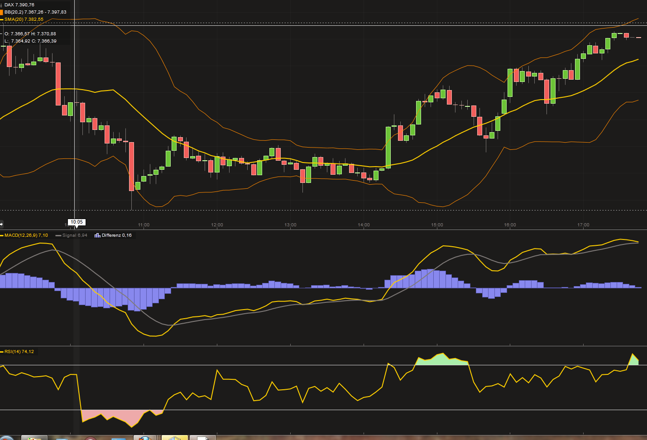The height and width of the screenshot is (440, 647).
Task: Click the 14:00 time axis label
Action: 364,225
